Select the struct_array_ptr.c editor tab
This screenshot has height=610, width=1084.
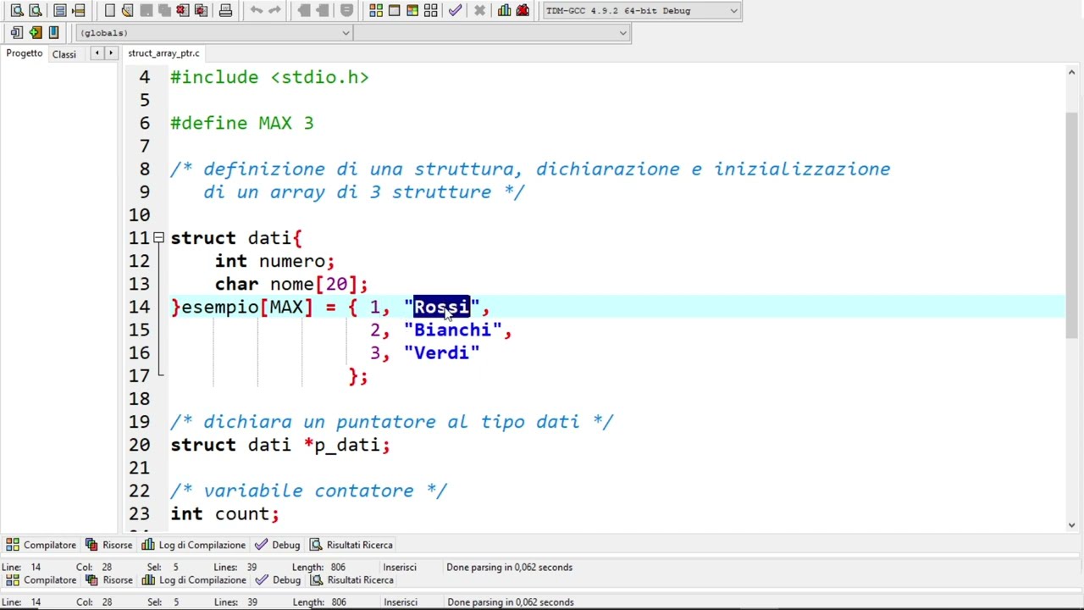point(163,53)
